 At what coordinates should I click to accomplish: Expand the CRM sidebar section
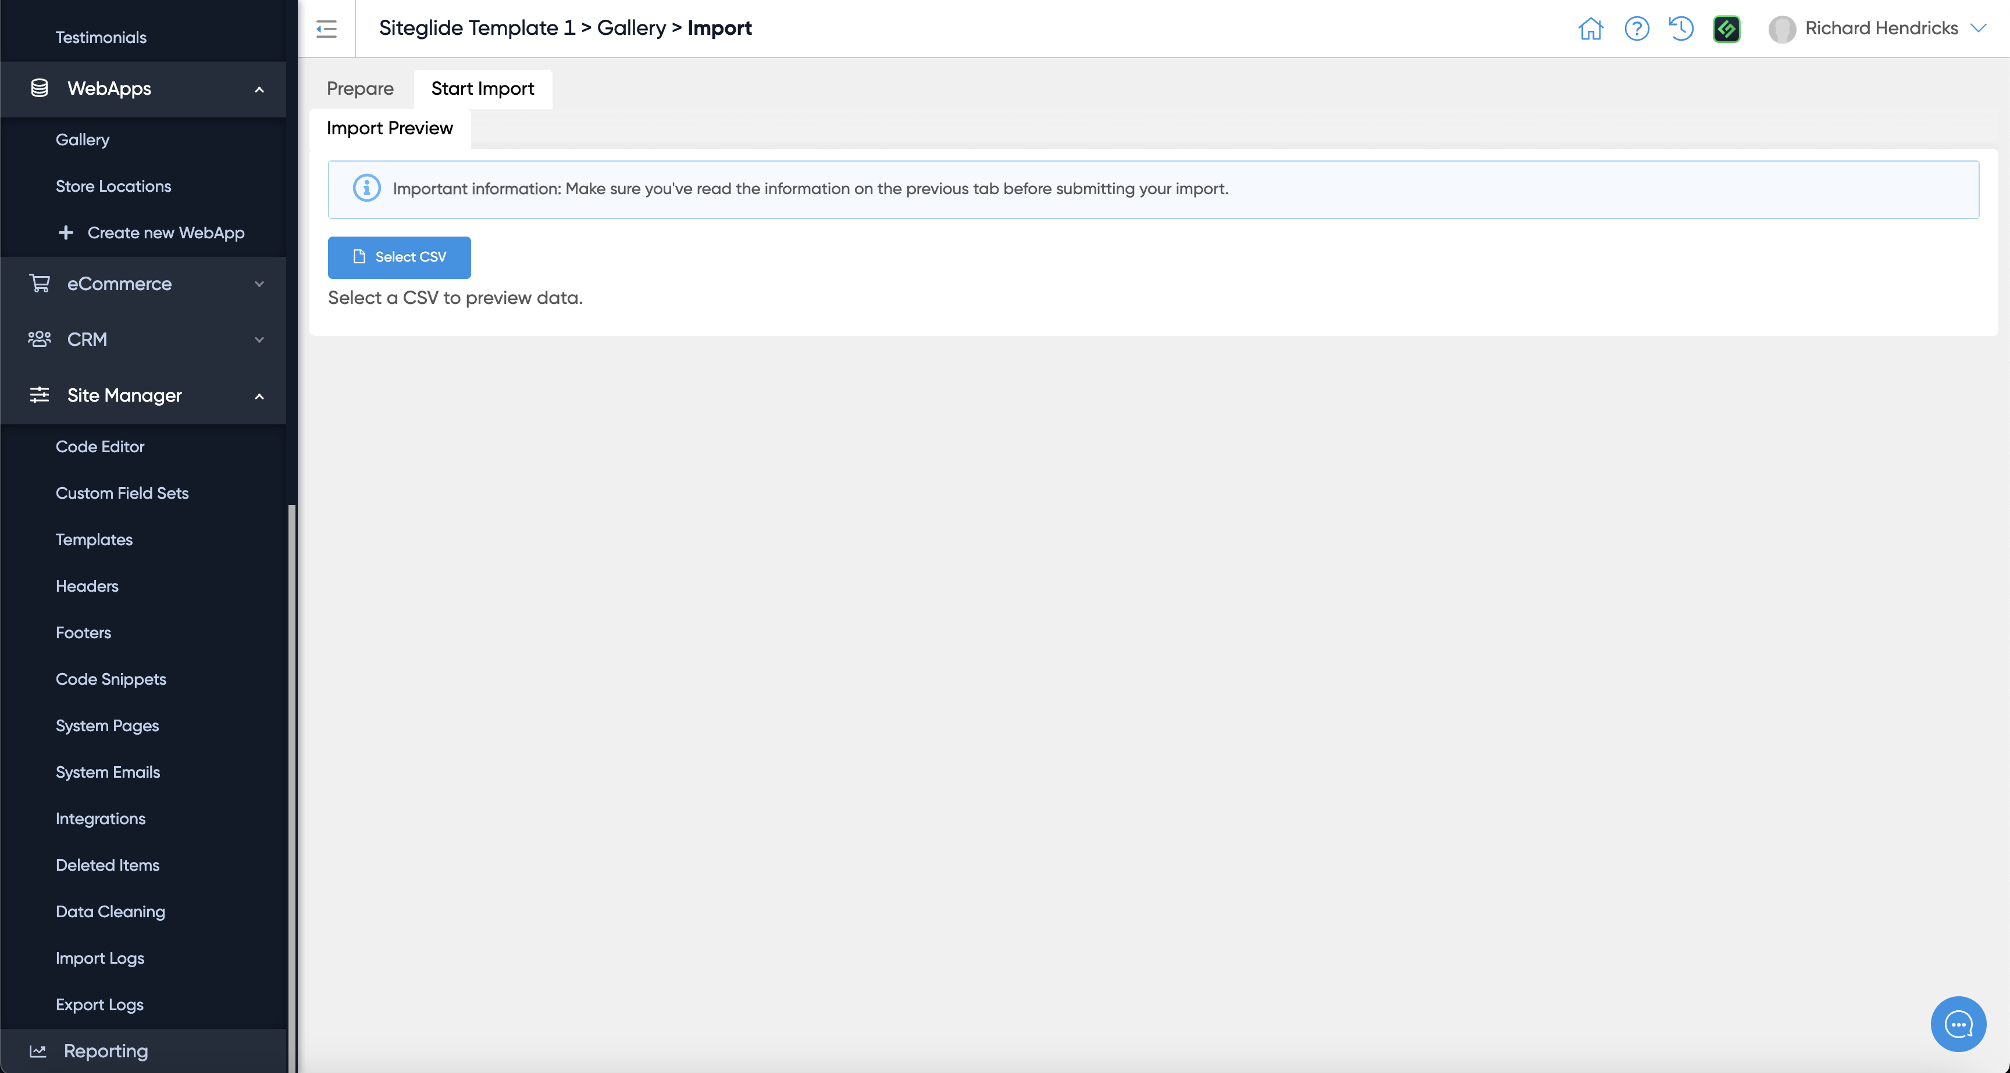point(259,340)
